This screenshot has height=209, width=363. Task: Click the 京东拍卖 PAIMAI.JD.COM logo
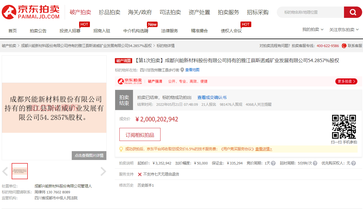click(x=29, y=12)
